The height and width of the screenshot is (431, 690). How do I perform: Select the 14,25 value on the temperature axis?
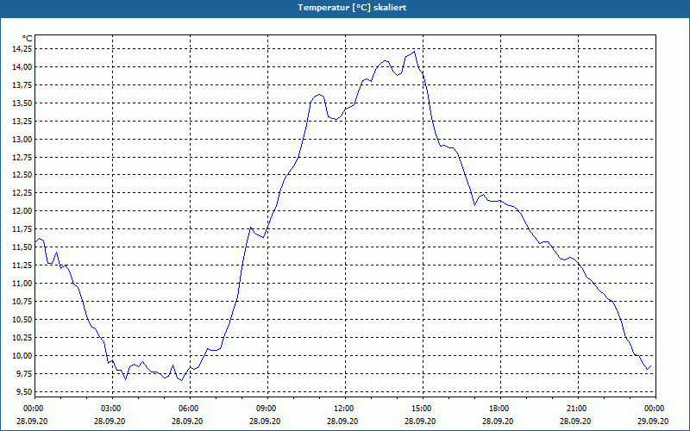click(22, 49)
